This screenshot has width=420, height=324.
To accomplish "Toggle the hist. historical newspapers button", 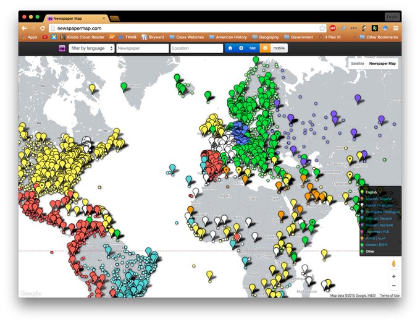I will (x=253, y=48).
